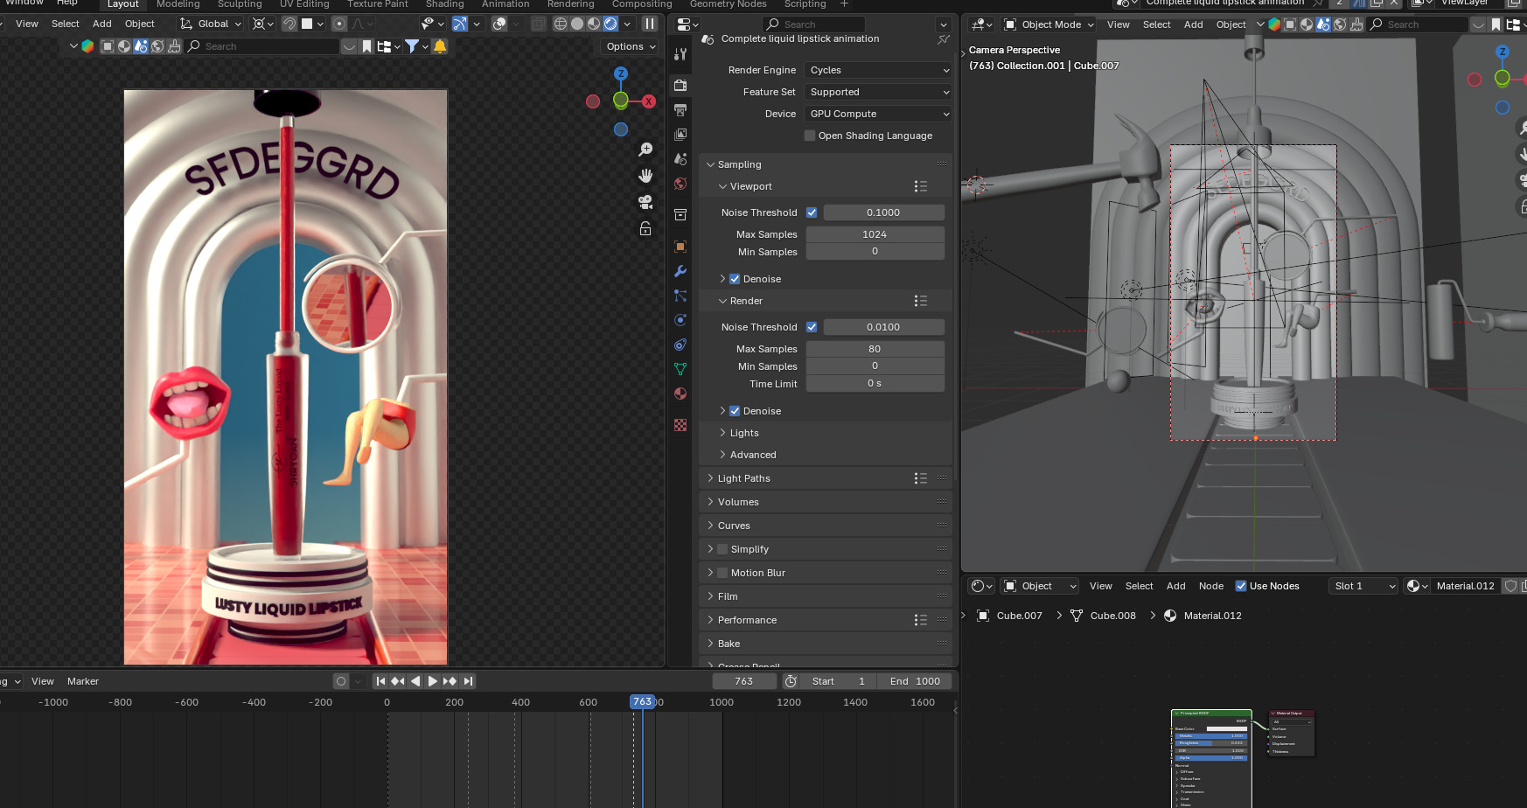Open the Node menu in shader editor
The height and width of the screenshot is (808, 1527).
[1210, 586]
